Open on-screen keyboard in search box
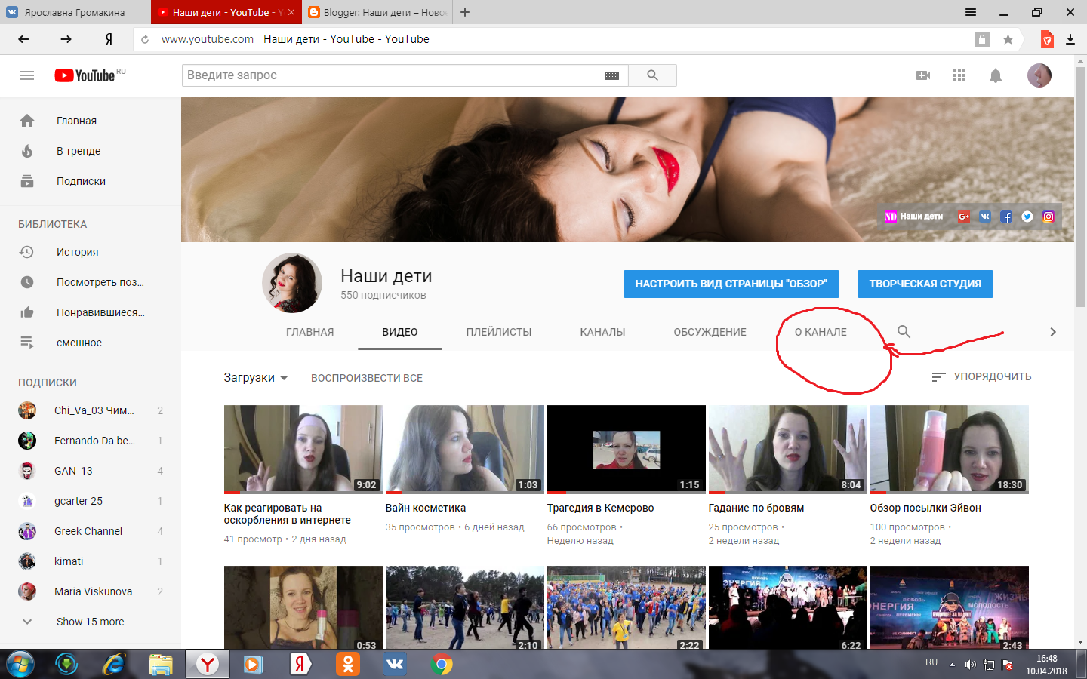The height and width of the screenshot is (679, 1087). point(611,75)
